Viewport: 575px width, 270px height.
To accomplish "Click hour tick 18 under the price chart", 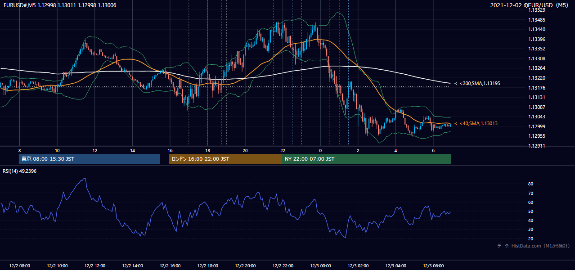I will pyautogui.click(x=207, y=150).
